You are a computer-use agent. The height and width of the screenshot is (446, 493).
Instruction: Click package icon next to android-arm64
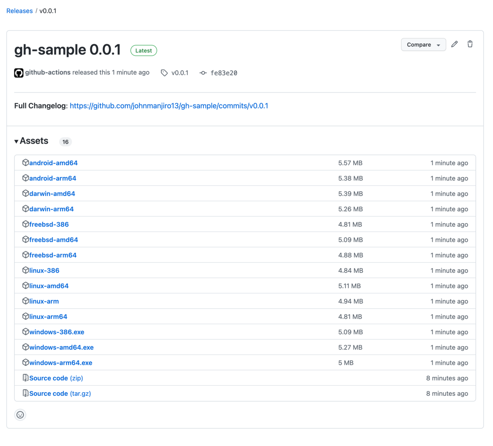(x=25, y=178)
